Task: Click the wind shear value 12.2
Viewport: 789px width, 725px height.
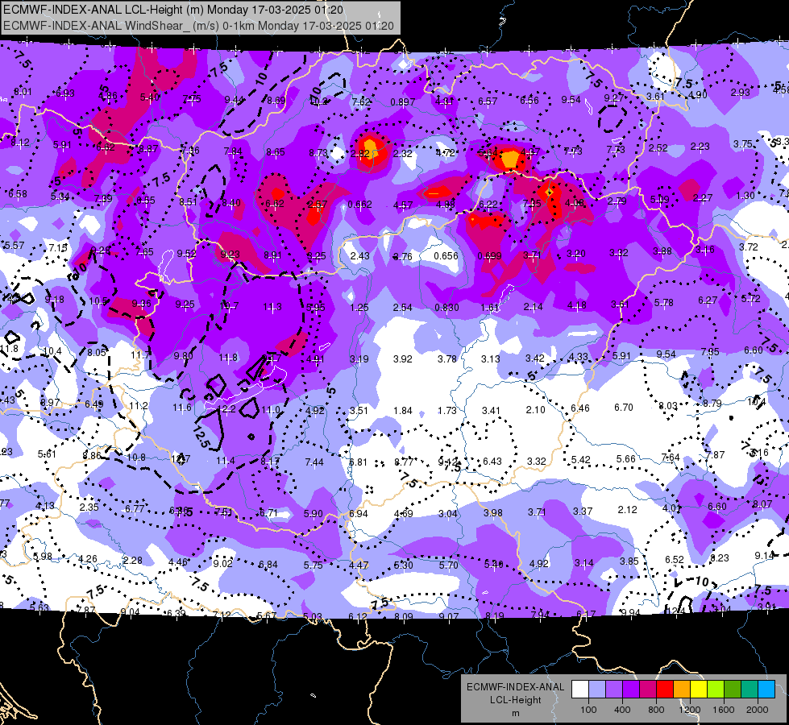Action: point(227,408)
